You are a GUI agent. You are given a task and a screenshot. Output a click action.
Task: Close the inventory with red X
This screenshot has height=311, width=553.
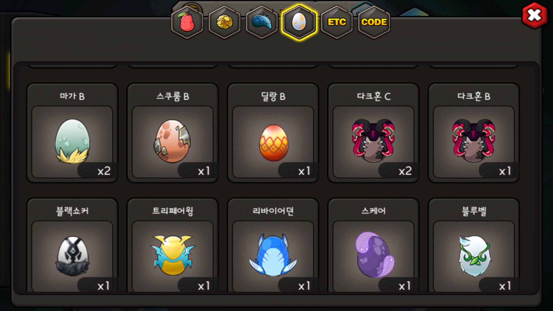535,15
